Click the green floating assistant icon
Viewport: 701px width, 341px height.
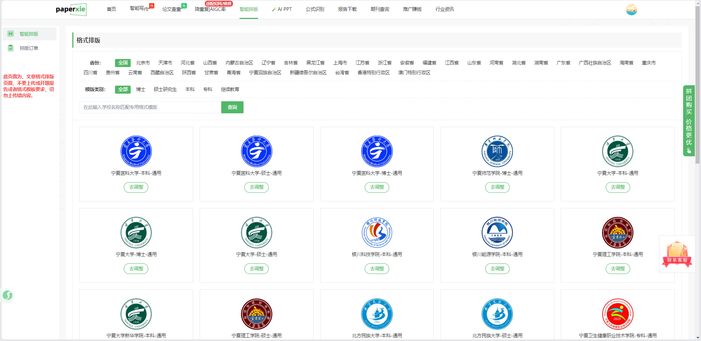point(8,295)
